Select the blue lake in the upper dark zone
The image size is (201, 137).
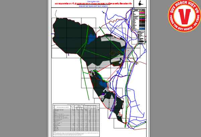click(92, 39)
